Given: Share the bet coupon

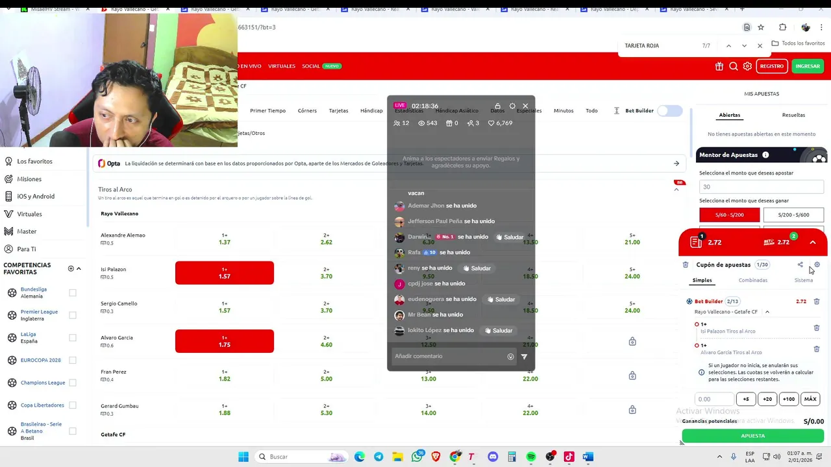Looking at the screenshot, I should click(800, 265).
